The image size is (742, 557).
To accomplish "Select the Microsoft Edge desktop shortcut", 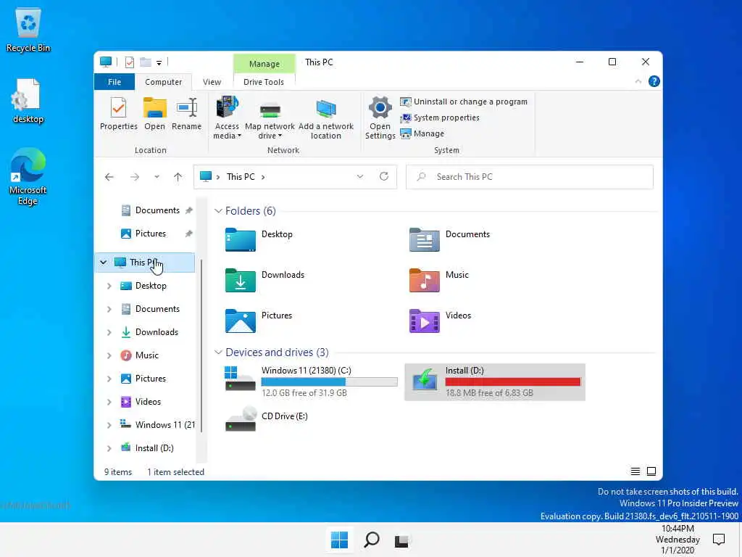I will coord(28,177).
